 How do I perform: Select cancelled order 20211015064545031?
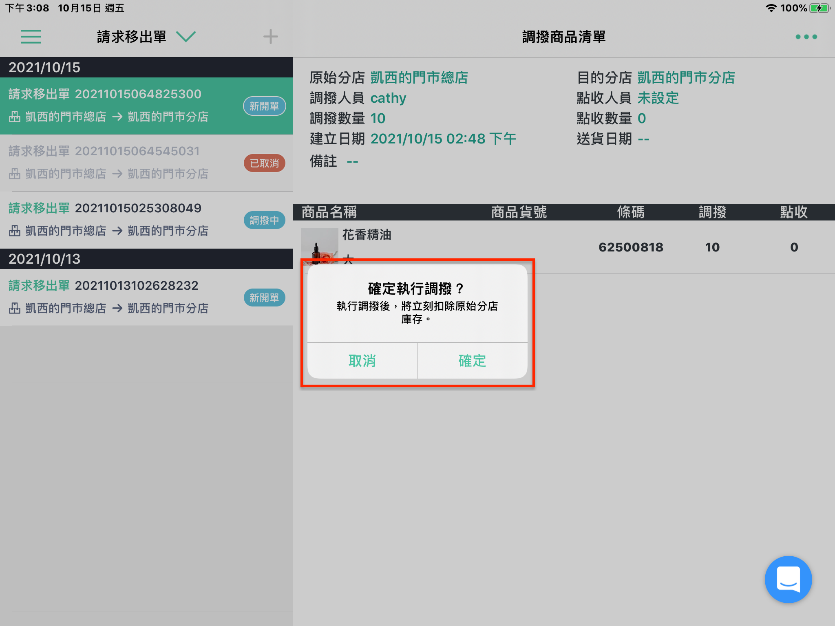pos(146,163)
